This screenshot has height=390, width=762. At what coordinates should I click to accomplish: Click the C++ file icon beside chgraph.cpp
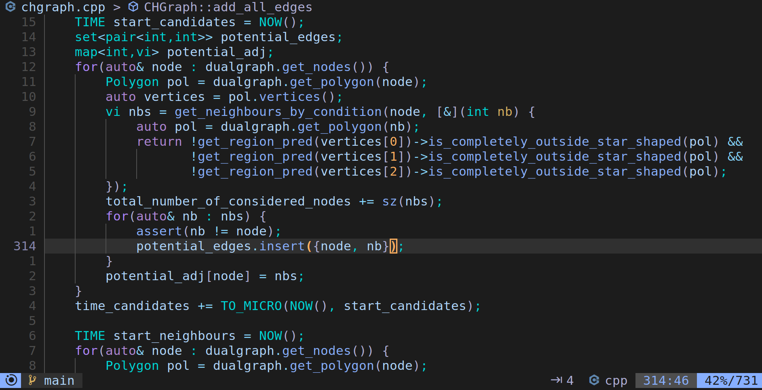click(x=11, y=7)
